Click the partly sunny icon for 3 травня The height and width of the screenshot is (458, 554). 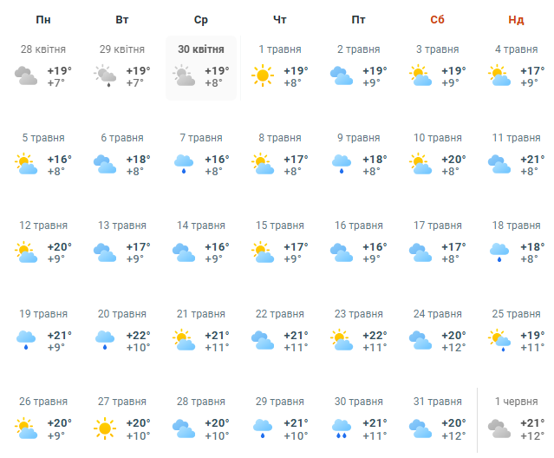coord(420,76)
